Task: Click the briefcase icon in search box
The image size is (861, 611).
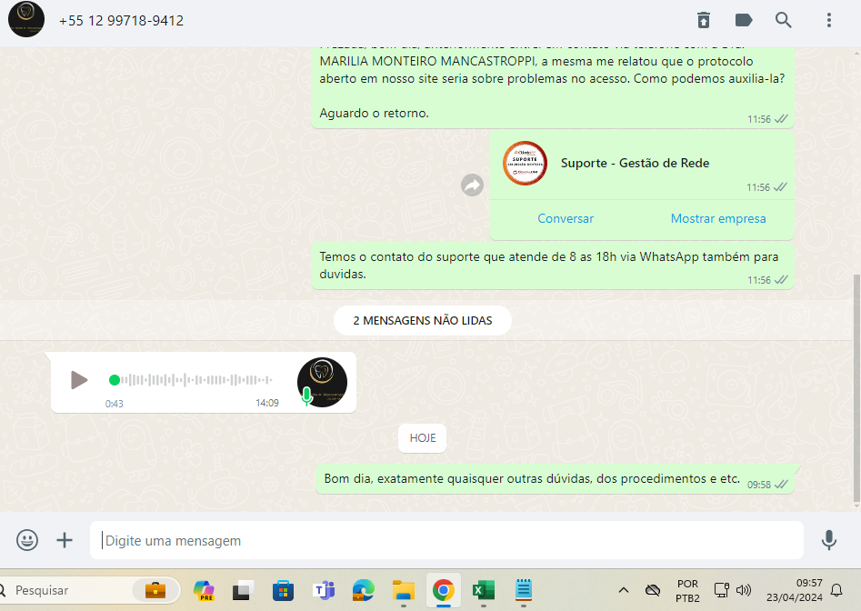Action: coord(155,590)
